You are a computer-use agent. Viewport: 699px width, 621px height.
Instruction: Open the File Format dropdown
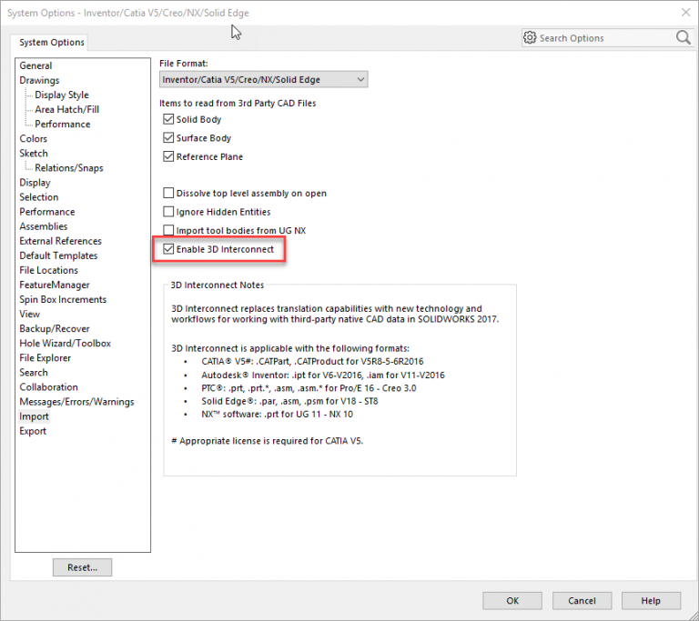pos(263,80)
